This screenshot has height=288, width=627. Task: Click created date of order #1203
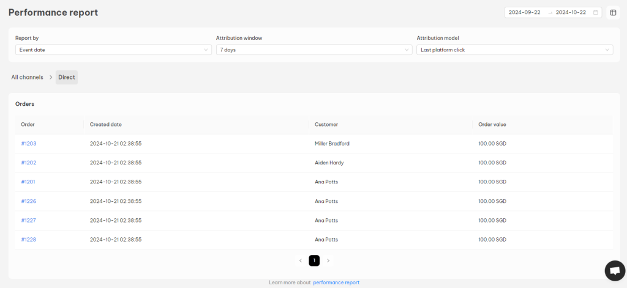pyautogui.click(x=116, y=144)
